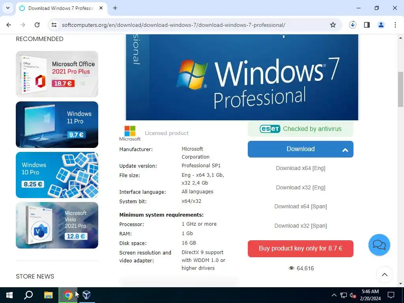404x303 pixels.
Task: Click the blue Download button
Action: [300, 149]
